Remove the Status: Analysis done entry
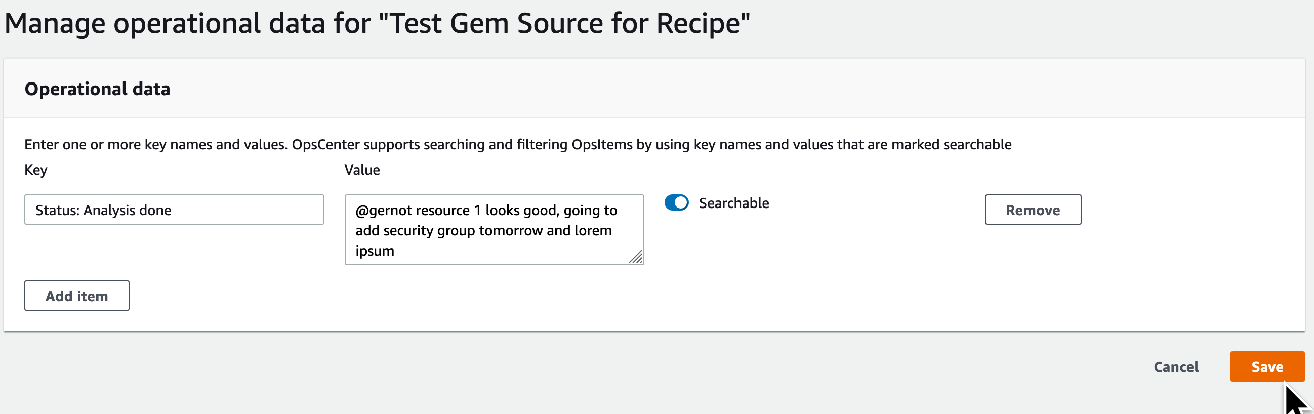 pos(1033,210)
